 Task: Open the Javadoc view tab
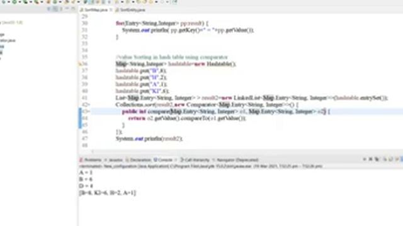(113, 160)
